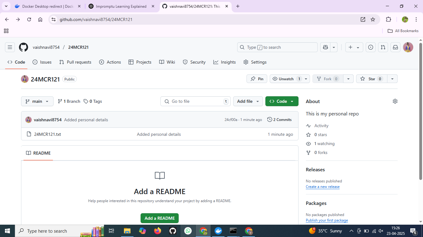Open the main branch selector
Screen dimensions: 423x237
click(37, 101)
